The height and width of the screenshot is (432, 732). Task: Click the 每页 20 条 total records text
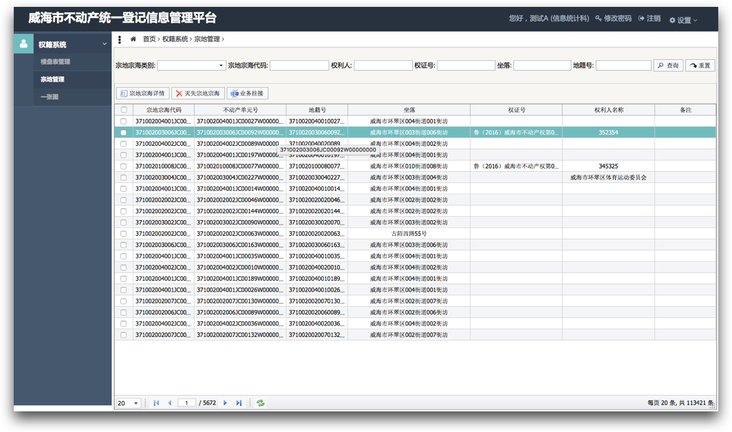[680, 402]
